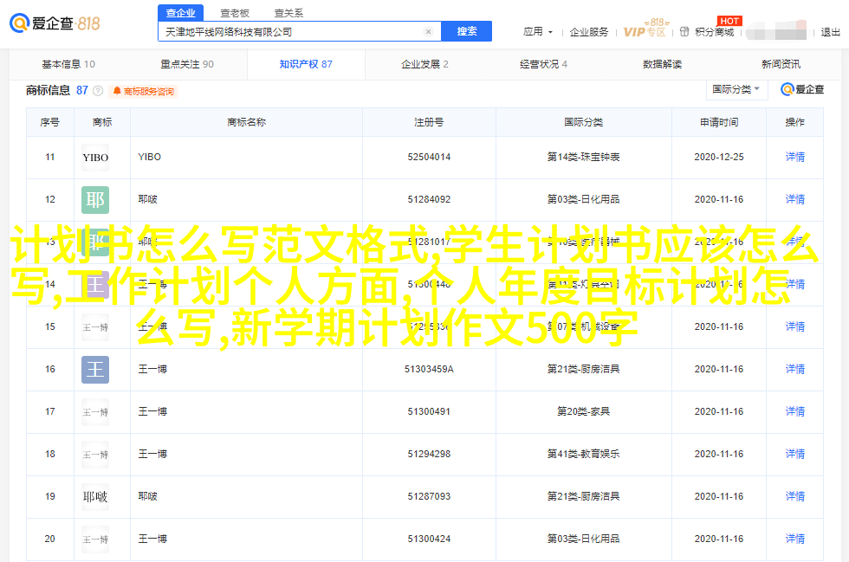Open the 基本信息 tab
Viewport: 849px width, 562px height.
[x=68, y=64]
